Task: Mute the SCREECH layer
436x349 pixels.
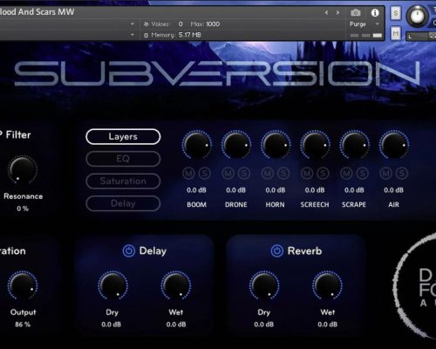Action: pos(307,174)
